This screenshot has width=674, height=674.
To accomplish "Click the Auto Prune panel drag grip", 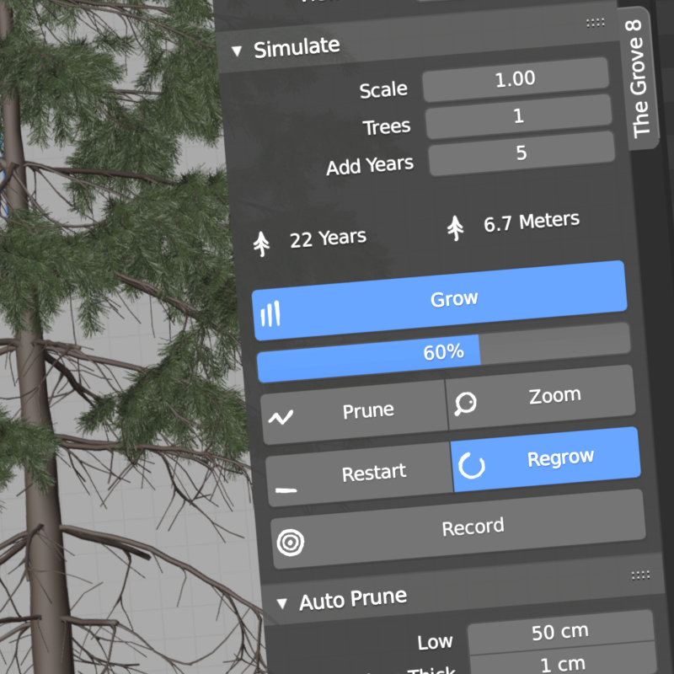I will click(x=640, y=575).
